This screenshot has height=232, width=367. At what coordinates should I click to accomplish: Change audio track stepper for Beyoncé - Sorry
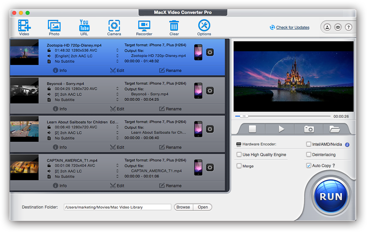[x=117, y=94]
